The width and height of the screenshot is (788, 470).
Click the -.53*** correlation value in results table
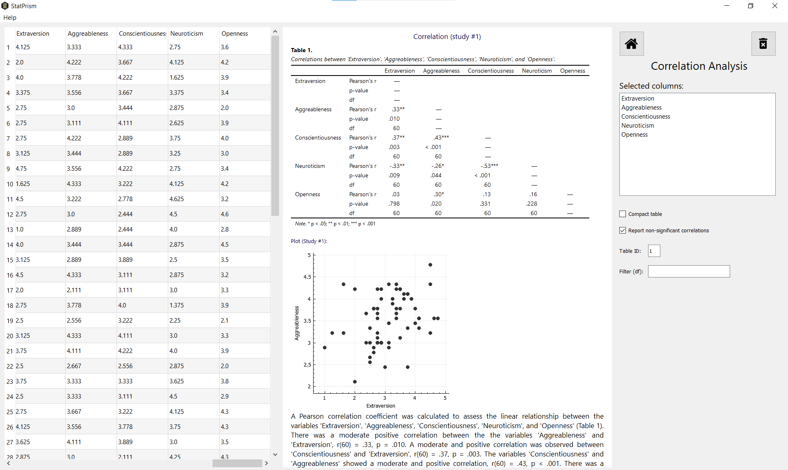[489, 166]
